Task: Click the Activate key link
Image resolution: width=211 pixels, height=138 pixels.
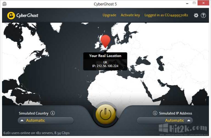Action: tap(130, 15)
